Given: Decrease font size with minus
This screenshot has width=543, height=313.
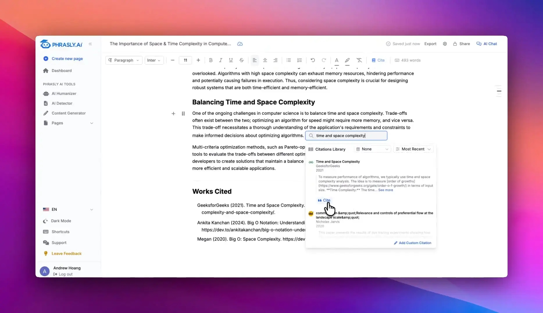Looking at the screenshot, I should click(x=173, y=60).
